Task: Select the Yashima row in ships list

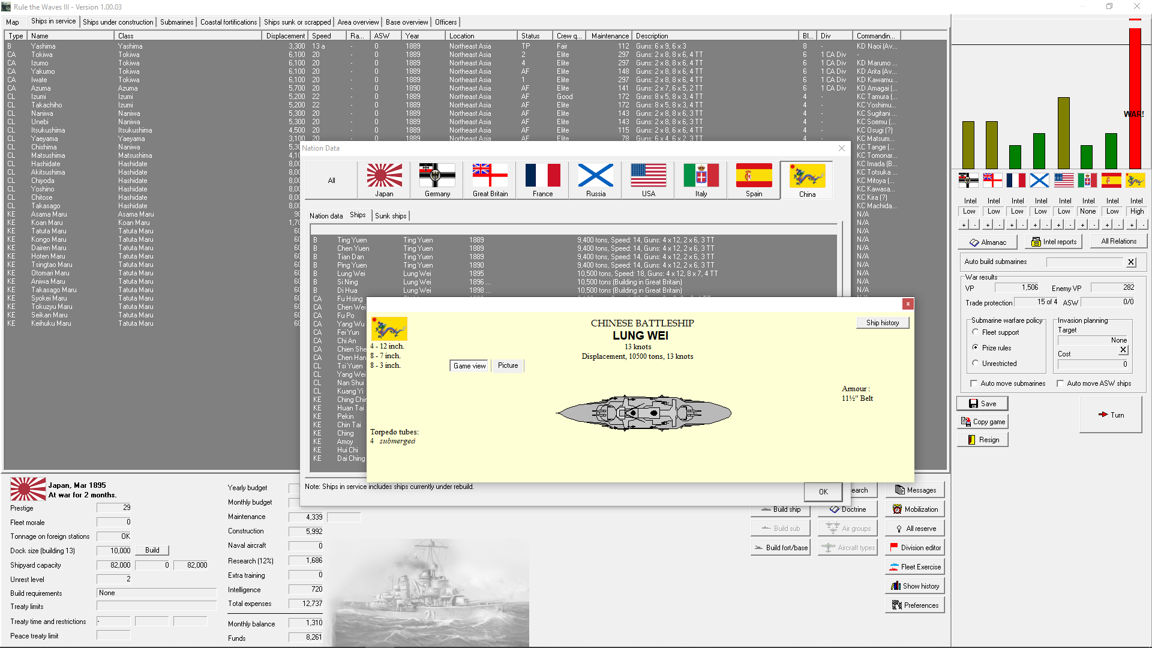Action: coord(475,46)
